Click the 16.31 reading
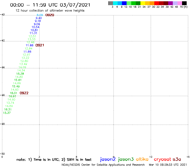 point(8,109)
